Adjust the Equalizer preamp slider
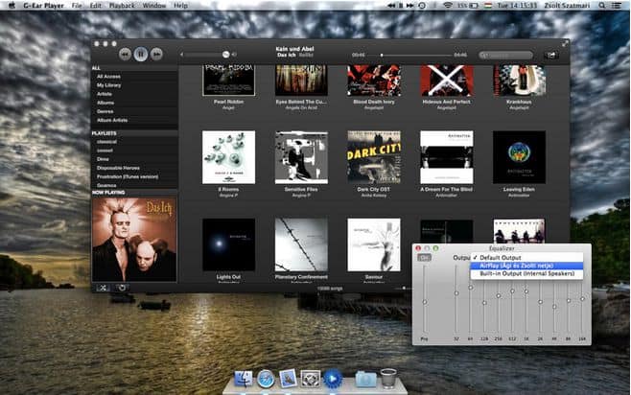The image size is (631, 395). click(x=425, y=302)
